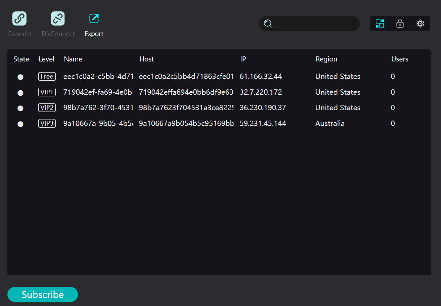Image resolution: width=441 pixels, height=306 pixels.
Task: Open the server dashboard grid icon
Action: pos(380,24)
